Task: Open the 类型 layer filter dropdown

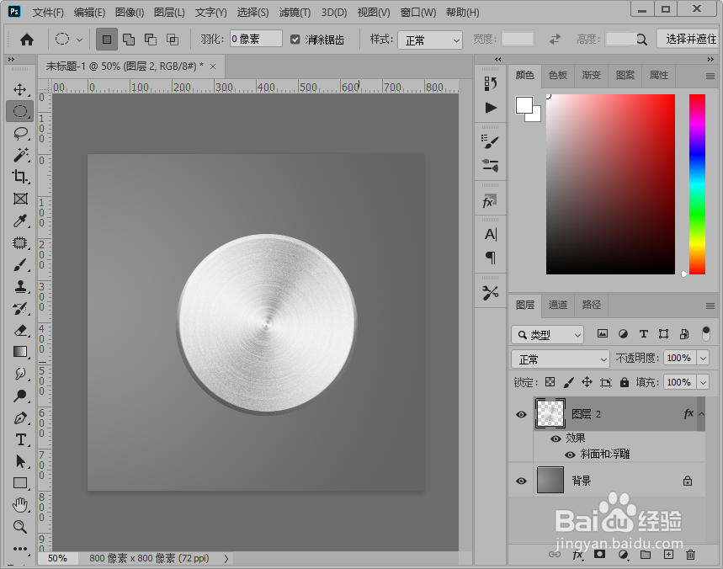Action: [x=547, y=335]
